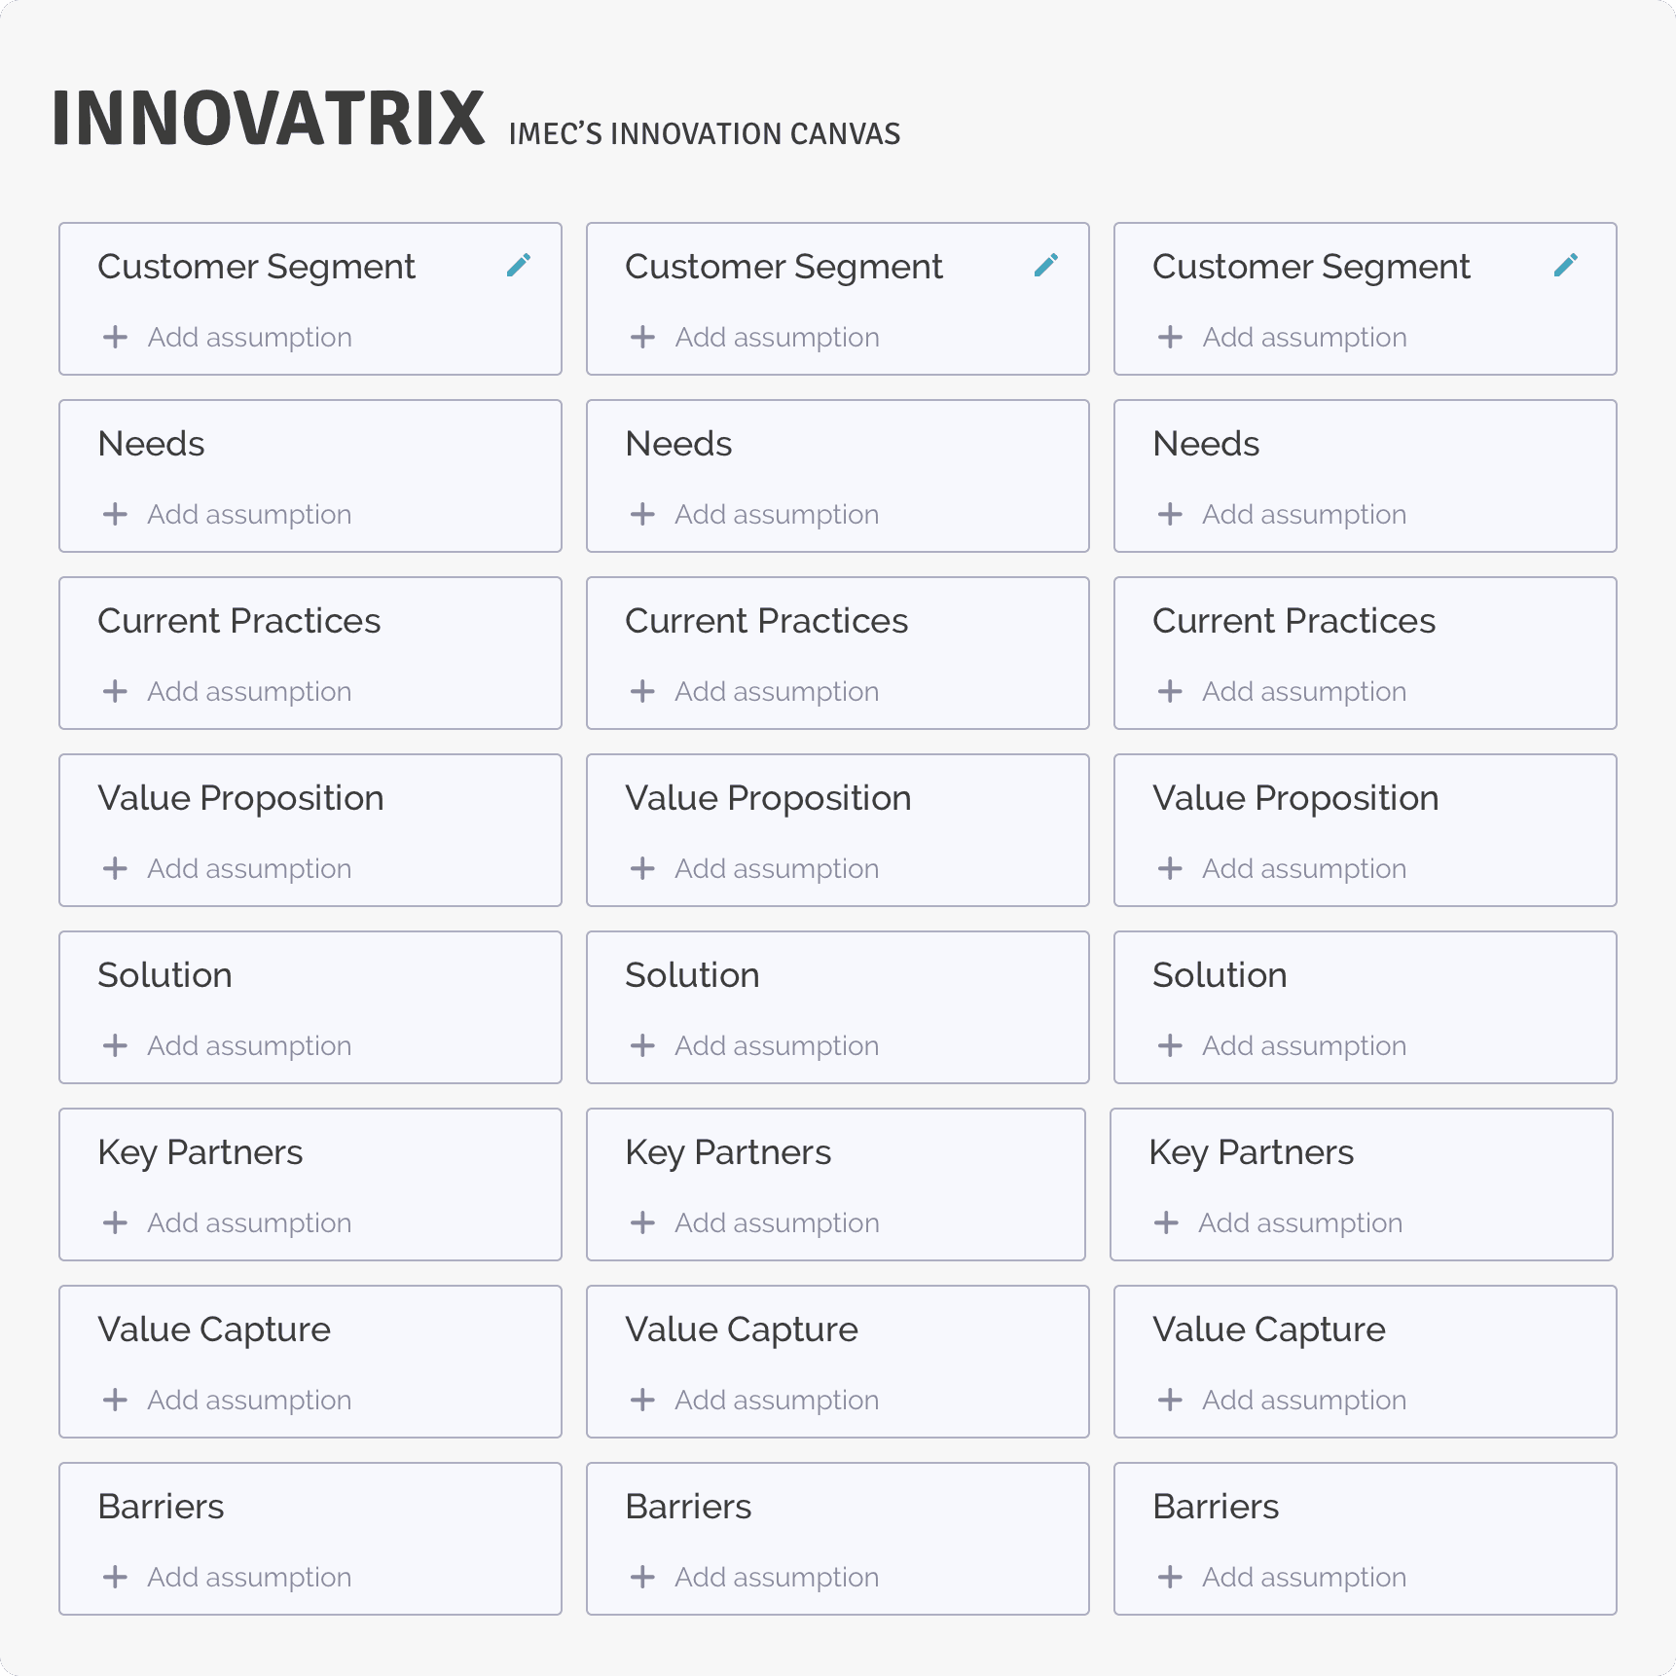Image resolution: width=1676 pixels, height=1676 pixels.
Task: Add assumption to the middle Current Practices card
Action: (776, 691)
